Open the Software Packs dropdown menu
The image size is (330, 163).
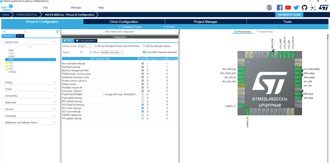(130, 27)
